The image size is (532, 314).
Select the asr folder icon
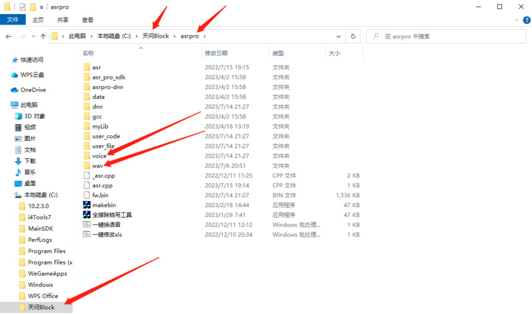pos(87,67)
